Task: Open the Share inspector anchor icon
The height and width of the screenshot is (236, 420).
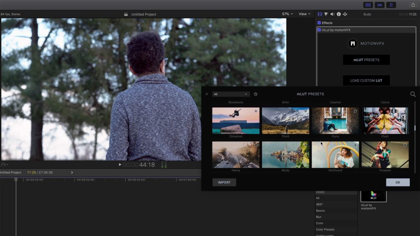Action: point(345,14)
